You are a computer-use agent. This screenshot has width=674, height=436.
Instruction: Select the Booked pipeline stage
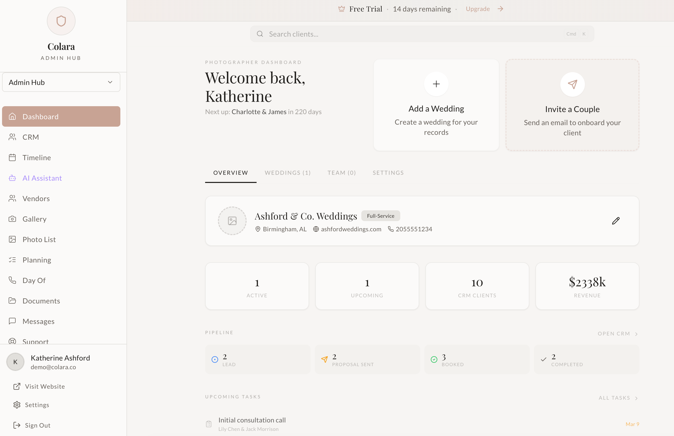pos(477,359)
